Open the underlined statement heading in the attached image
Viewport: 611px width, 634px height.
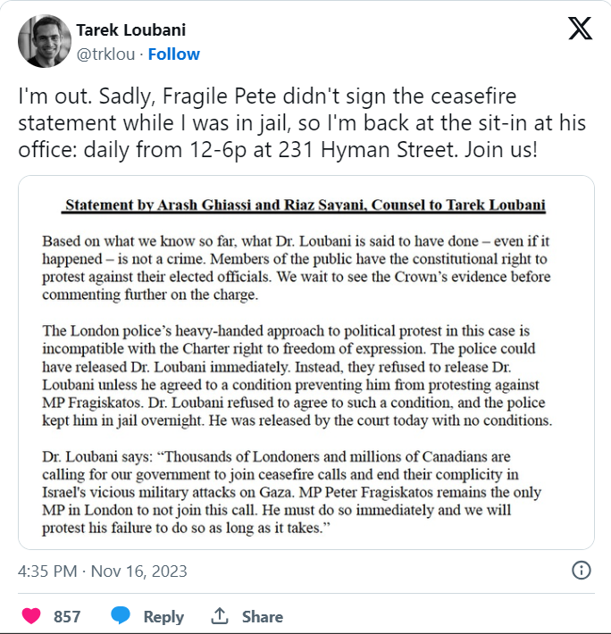304,205
